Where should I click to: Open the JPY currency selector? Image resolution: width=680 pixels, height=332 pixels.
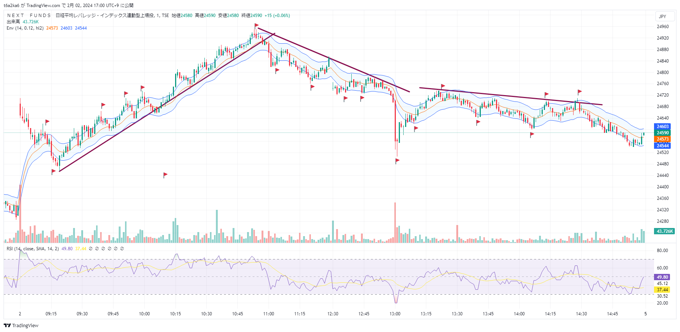(663, 17)
